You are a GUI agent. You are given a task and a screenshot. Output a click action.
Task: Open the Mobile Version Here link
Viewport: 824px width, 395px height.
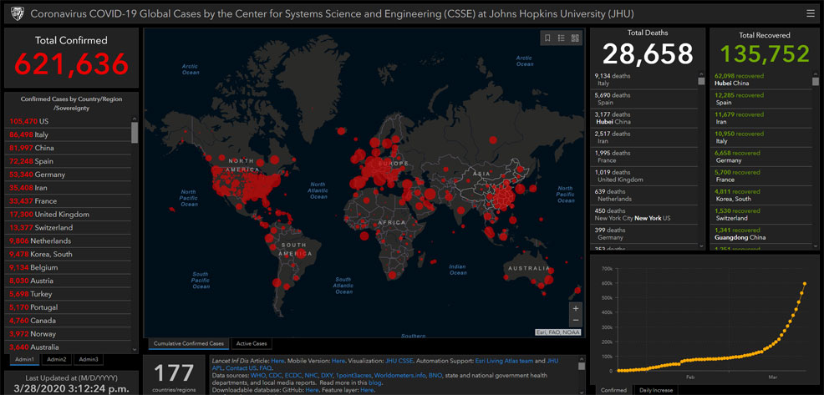(x=338, y=361)
